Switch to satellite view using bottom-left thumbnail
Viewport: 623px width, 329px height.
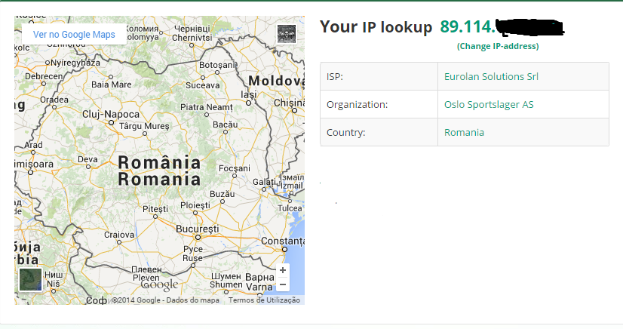point(30,279)
